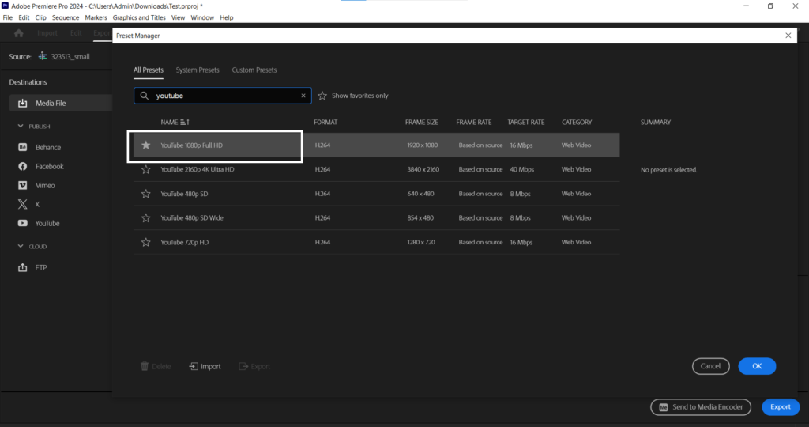The height and width of the screenshot is (427, 809).
Task: Favorite the YouTube 2160p 4K Ultra HD preset
Action: tap(145, 170)
